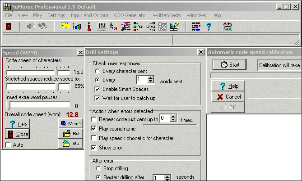Viewport: 302px width, 181px height.
Task: Increase the words sent spinner value
Action: click(151, 77)
